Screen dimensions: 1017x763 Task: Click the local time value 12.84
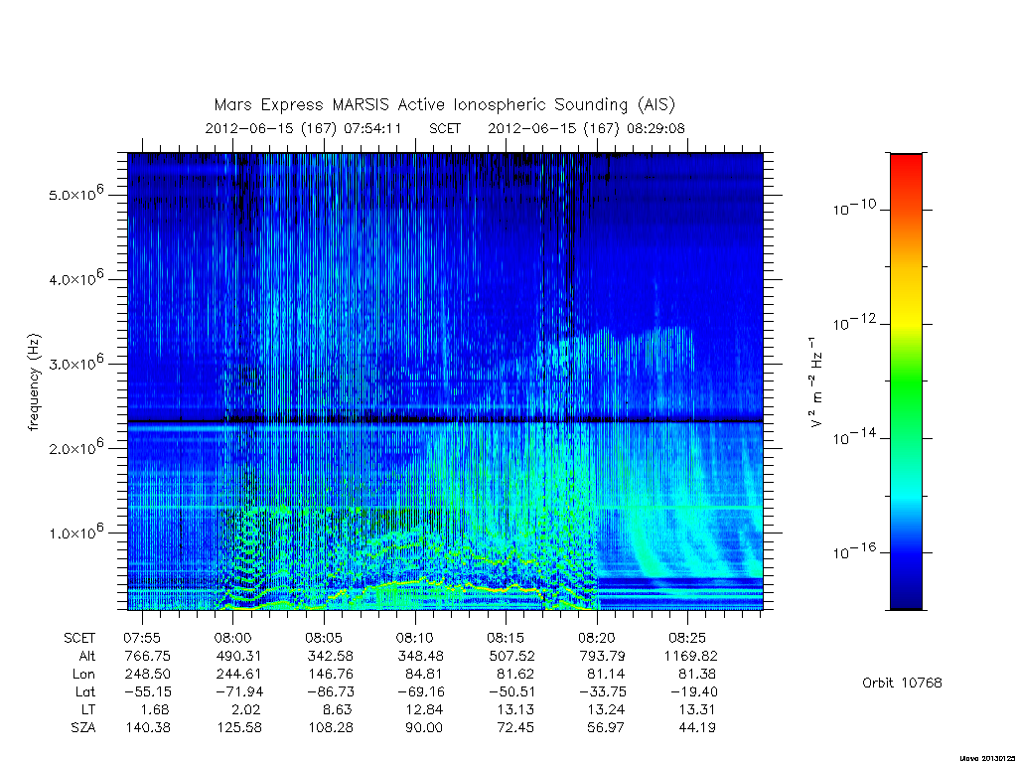(x=423, y=709)
